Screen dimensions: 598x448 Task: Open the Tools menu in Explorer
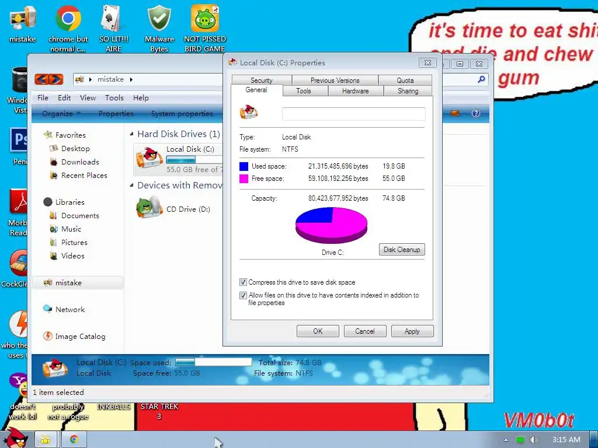pos(114,98)
